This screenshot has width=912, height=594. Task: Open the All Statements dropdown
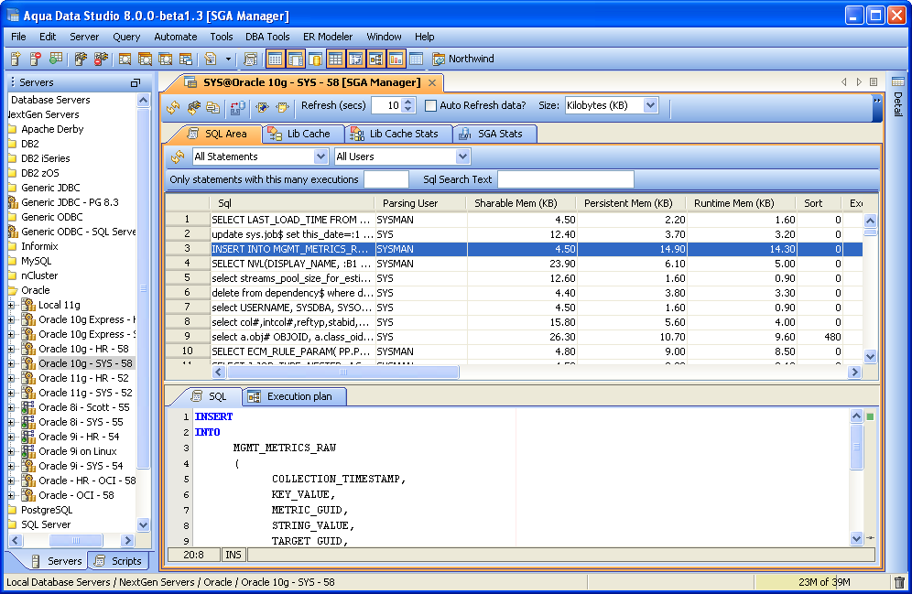pos(320,157)
